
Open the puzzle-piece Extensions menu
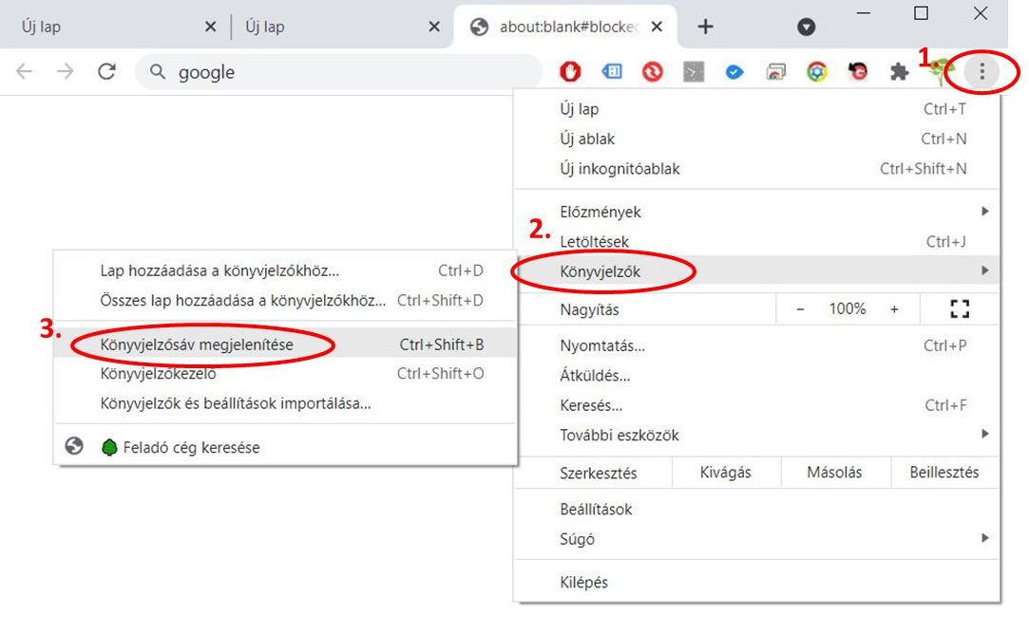coord(899,72)
